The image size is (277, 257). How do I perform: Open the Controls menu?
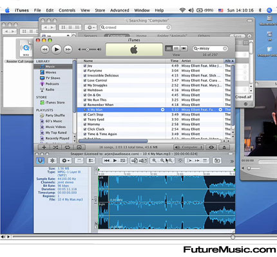[x=67, y=10]
